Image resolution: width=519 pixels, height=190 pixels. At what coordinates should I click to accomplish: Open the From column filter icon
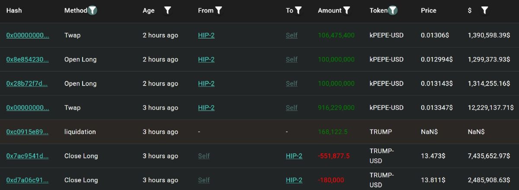point(219,10)
